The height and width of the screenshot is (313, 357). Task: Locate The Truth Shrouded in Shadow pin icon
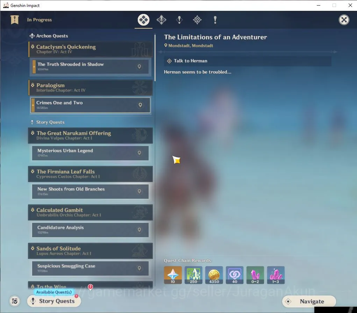point(140,66)
